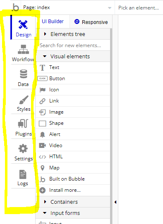This screenshot has height=224, width=163.
Task: Open the Settings gear icon
Action: point(23,148)
